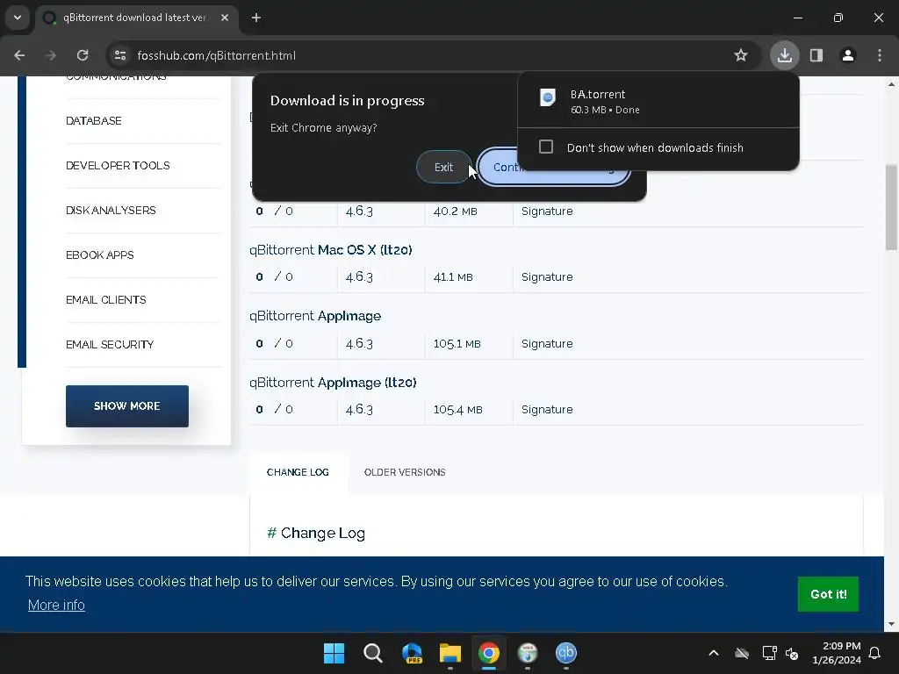Open Signature for Mac OS X (lt20)

547,276
